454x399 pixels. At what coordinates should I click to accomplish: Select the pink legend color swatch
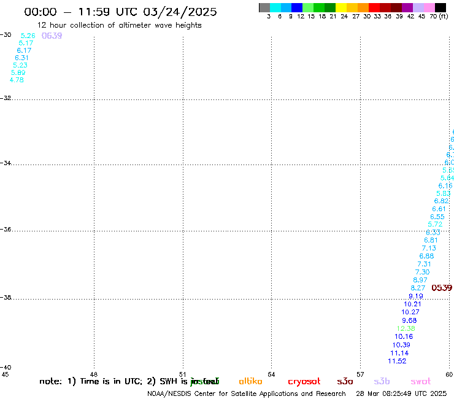click(x=429, y=7)
